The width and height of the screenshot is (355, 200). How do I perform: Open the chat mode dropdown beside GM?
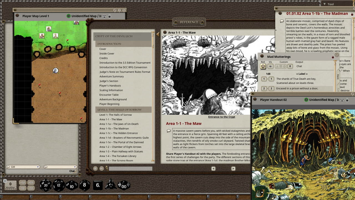60,167
